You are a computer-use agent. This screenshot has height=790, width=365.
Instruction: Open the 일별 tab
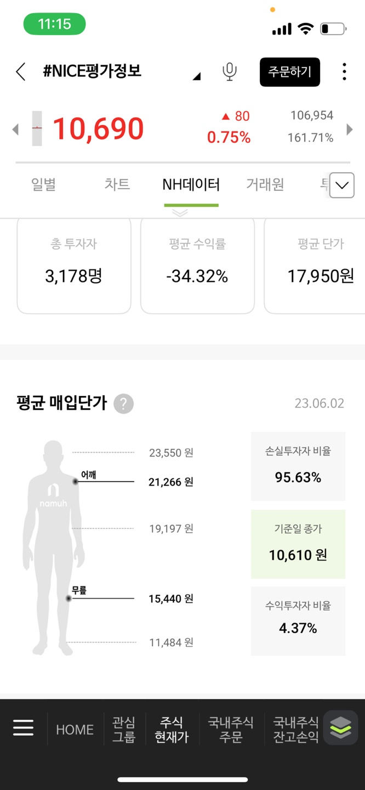(43, 185)
